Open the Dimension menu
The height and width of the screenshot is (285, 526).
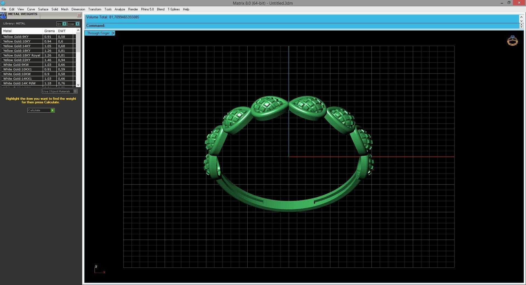[x=78, y=9]
